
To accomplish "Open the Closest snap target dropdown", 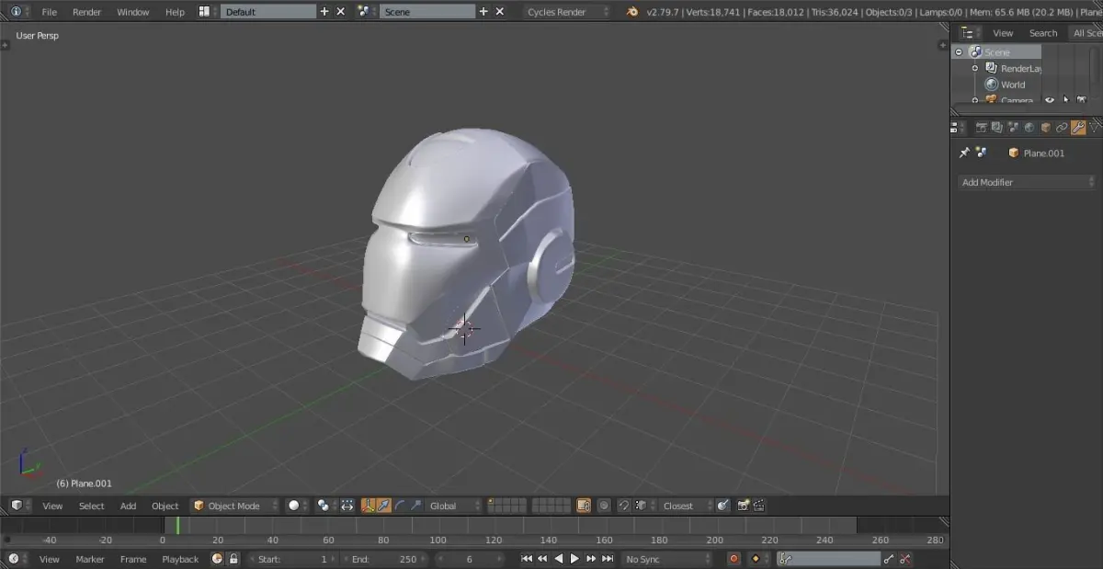I will [x=686, y=506].
